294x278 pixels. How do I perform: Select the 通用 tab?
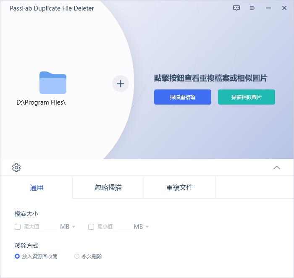(37, 187)
